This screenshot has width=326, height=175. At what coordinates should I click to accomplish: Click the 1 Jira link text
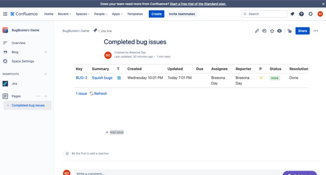(105, 31)
